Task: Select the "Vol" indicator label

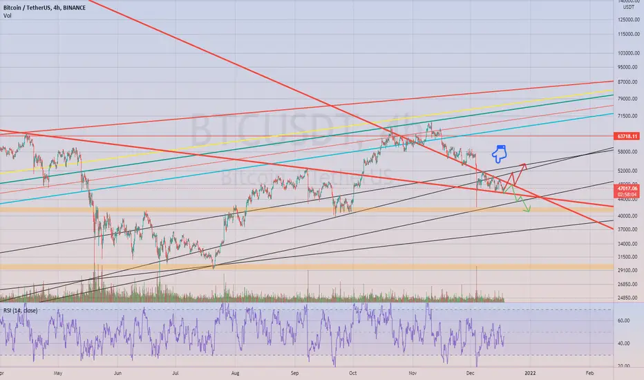Action: click(7, 16)
